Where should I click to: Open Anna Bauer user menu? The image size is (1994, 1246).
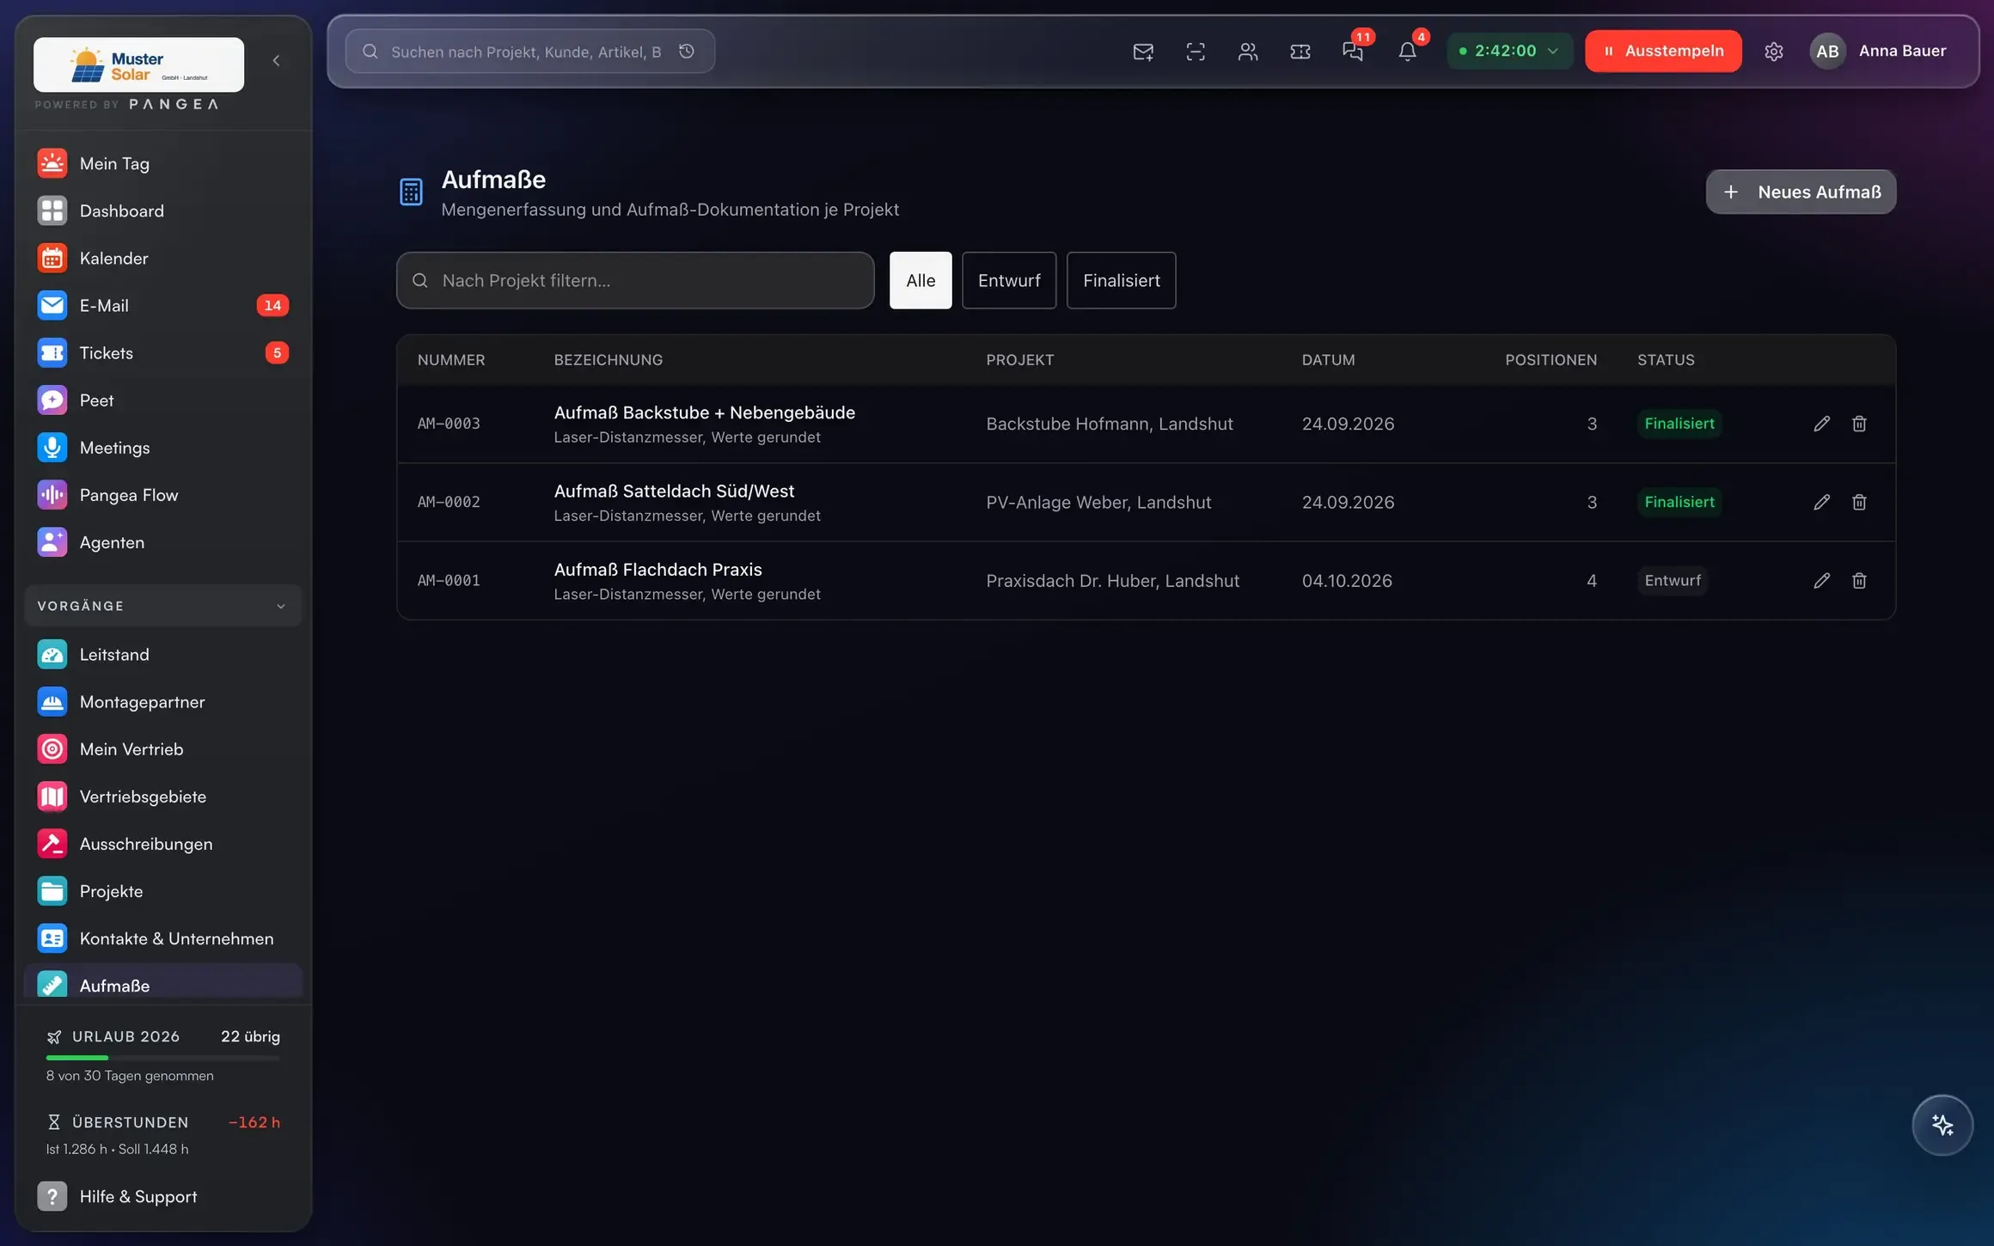[x=1879, y=51]
